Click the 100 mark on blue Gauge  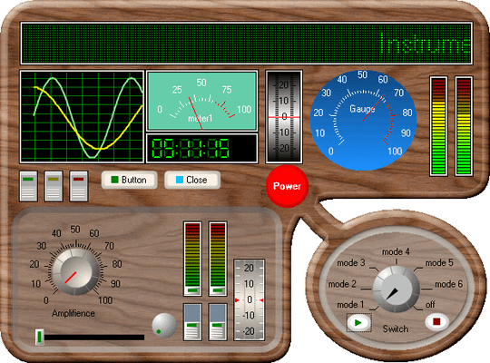click(x=395, y=152)
